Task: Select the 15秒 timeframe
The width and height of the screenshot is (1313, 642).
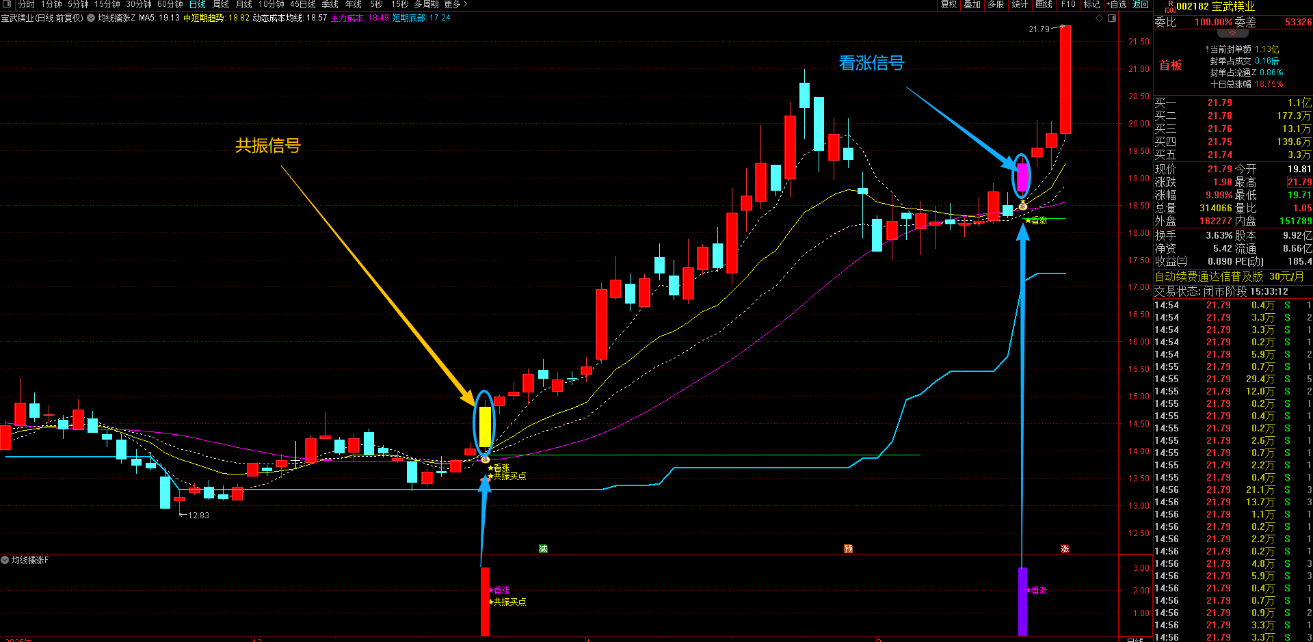Action: 400,4
